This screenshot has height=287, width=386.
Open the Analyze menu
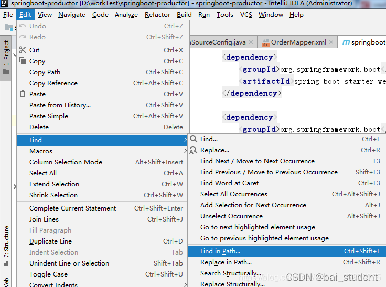[x=126, y=15]
